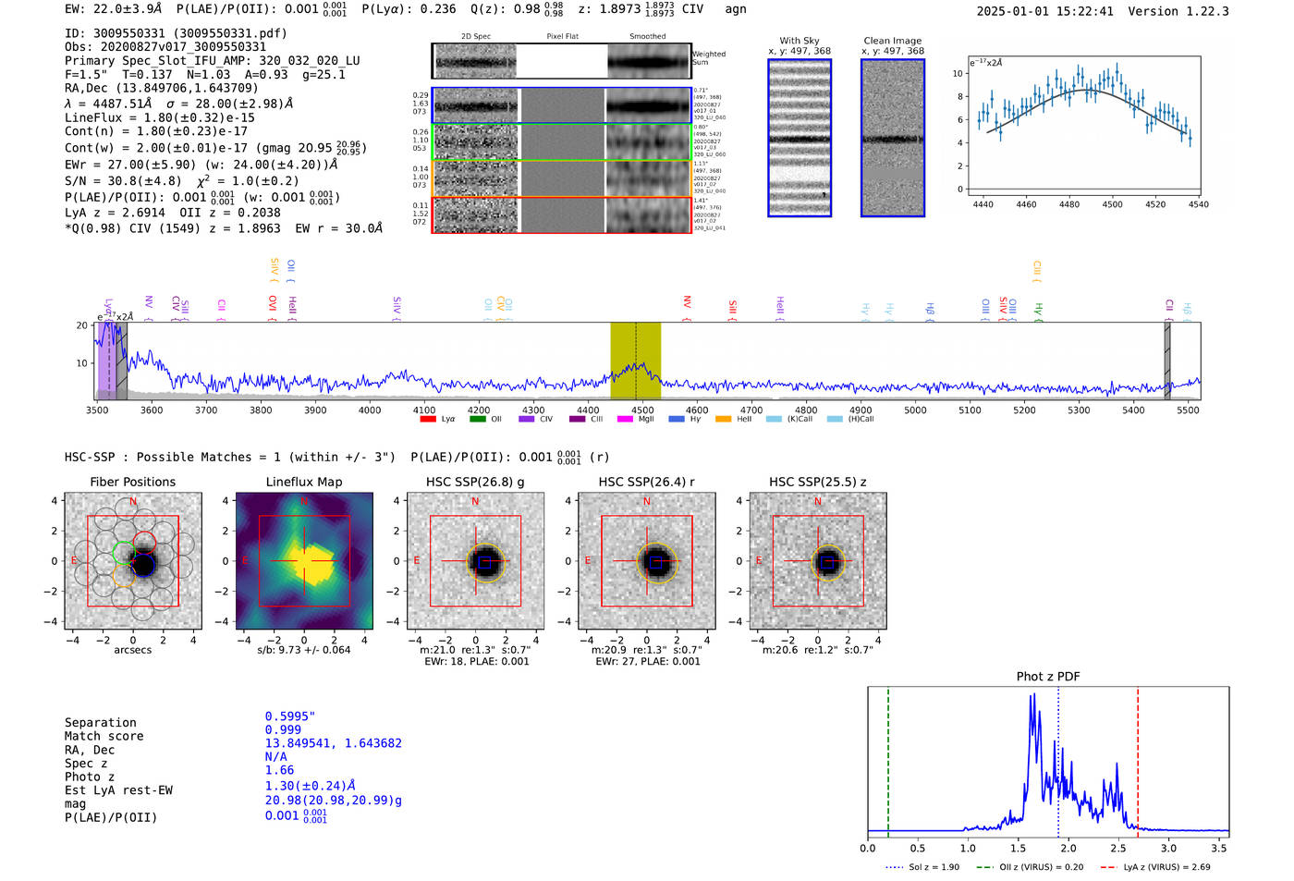Click the (K)CaII legend swatch
This screenshot has width=1294, height=881.
coord(774,420)
